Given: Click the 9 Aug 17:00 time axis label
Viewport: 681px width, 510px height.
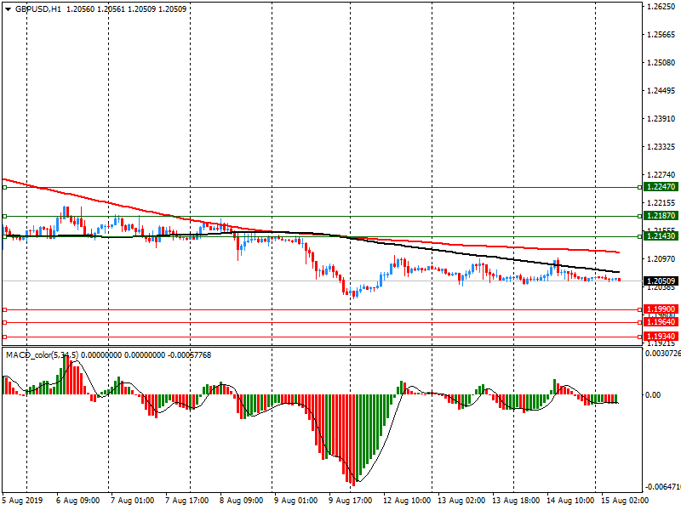Looking at the screenshot, I should (x=350, y=501).
